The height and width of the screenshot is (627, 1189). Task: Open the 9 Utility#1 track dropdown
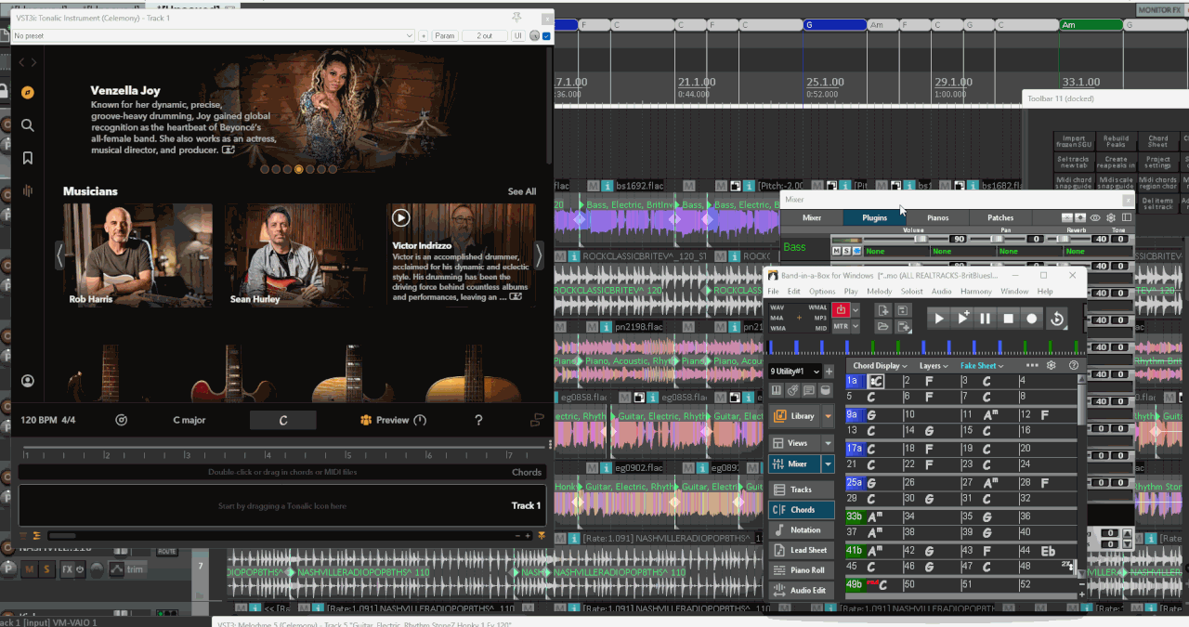point(796,372)
